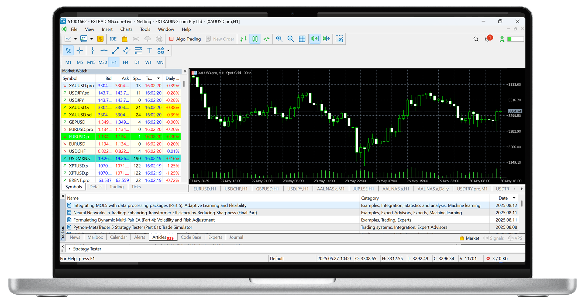Screen dimensions: 585x300
Task: Zoom in on the chart
Action: (279, 39)
